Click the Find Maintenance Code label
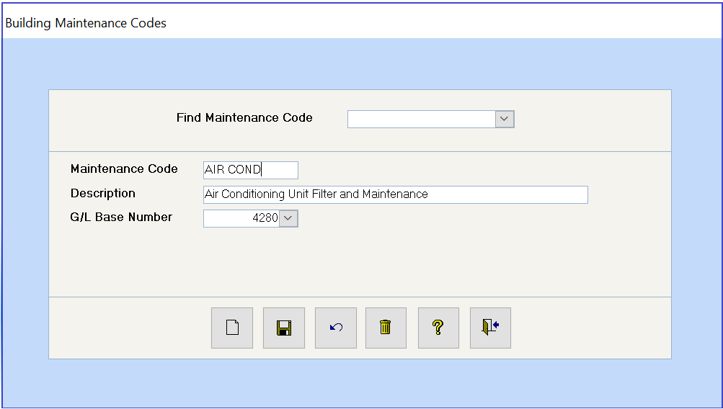Image resolution: width=723 pixels, height=409 pixels. 244,118
